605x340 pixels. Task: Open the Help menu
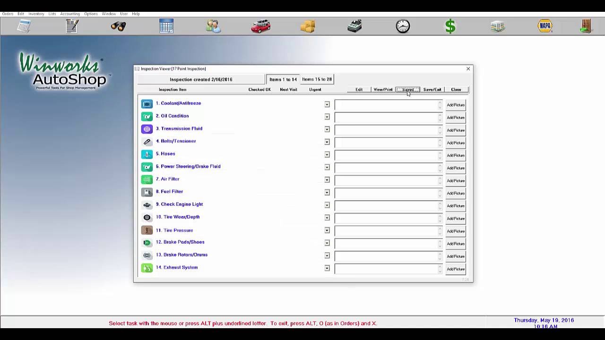coord(136,14)
